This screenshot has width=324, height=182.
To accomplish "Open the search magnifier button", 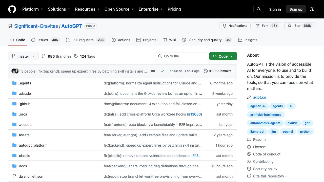I will coord(259,9).
